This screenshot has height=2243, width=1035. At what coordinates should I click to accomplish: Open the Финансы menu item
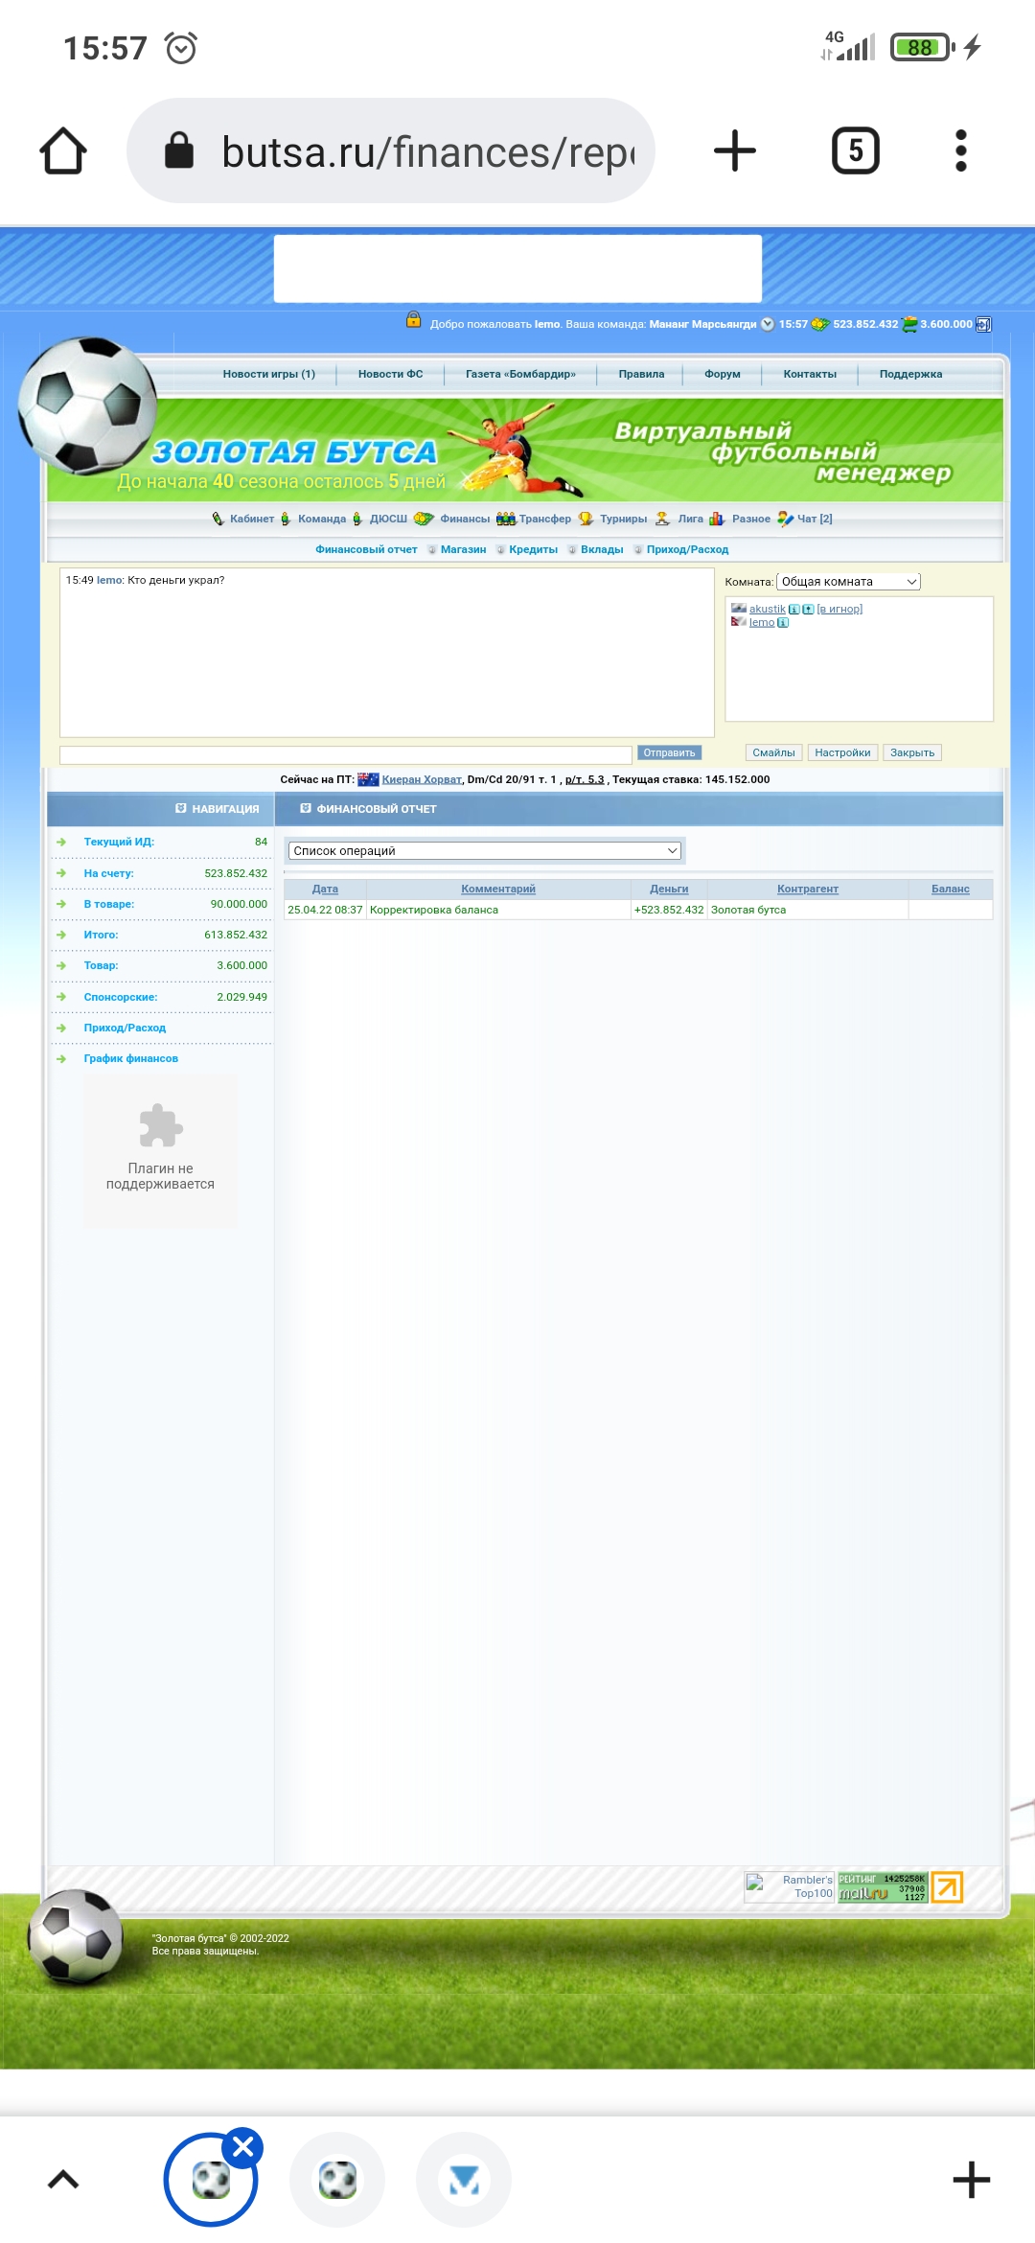tap(464, 520)
